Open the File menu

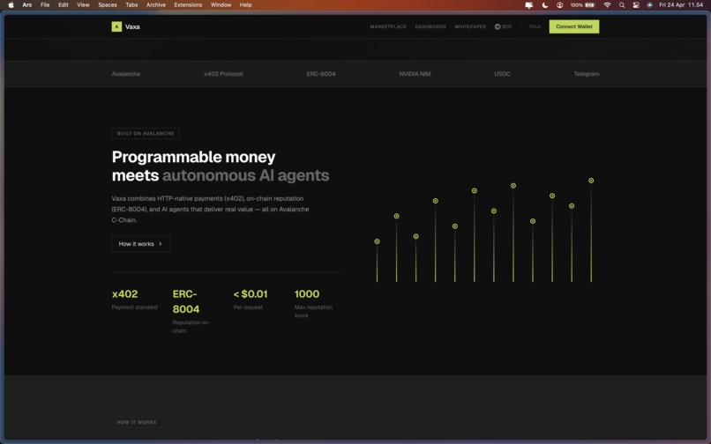[x=45, y=5]
